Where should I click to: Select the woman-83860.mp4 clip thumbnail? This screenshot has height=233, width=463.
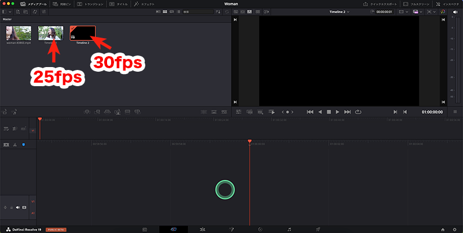point(19,33)
